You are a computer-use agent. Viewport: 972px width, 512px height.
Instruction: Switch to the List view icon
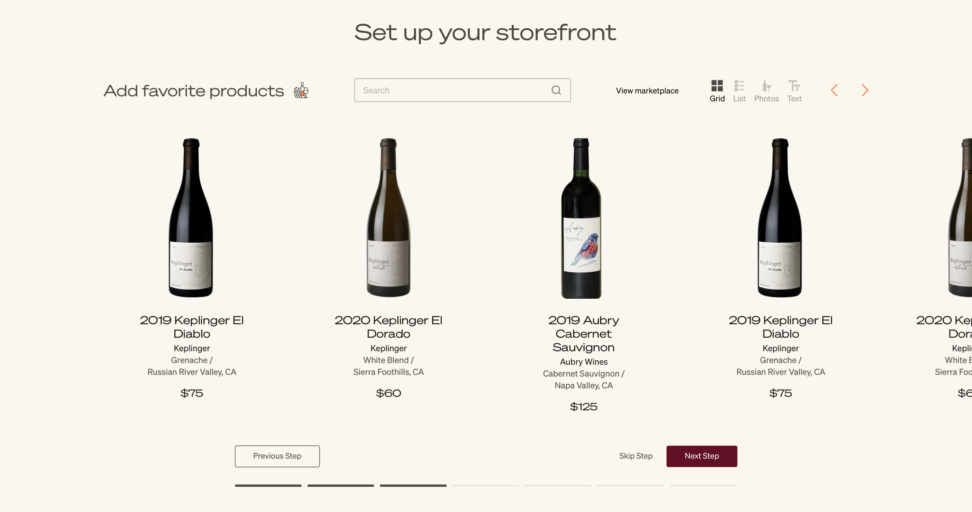pyautogui.click(x=739, y=87)
